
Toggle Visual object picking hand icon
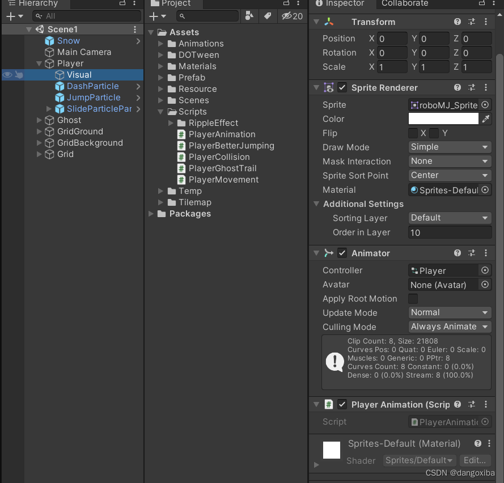click(x=19, y=75)
